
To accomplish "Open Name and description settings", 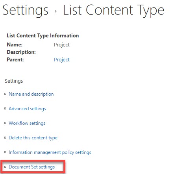I will (x=31, y=94).
